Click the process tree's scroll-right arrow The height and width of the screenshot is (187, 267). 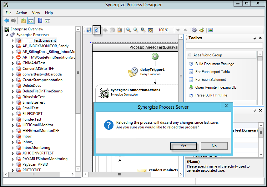(73, 174)
